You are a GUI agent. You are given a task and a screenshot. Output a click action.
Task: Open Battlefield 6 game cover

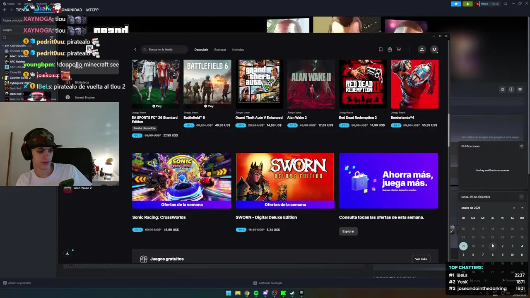[207, 84]
